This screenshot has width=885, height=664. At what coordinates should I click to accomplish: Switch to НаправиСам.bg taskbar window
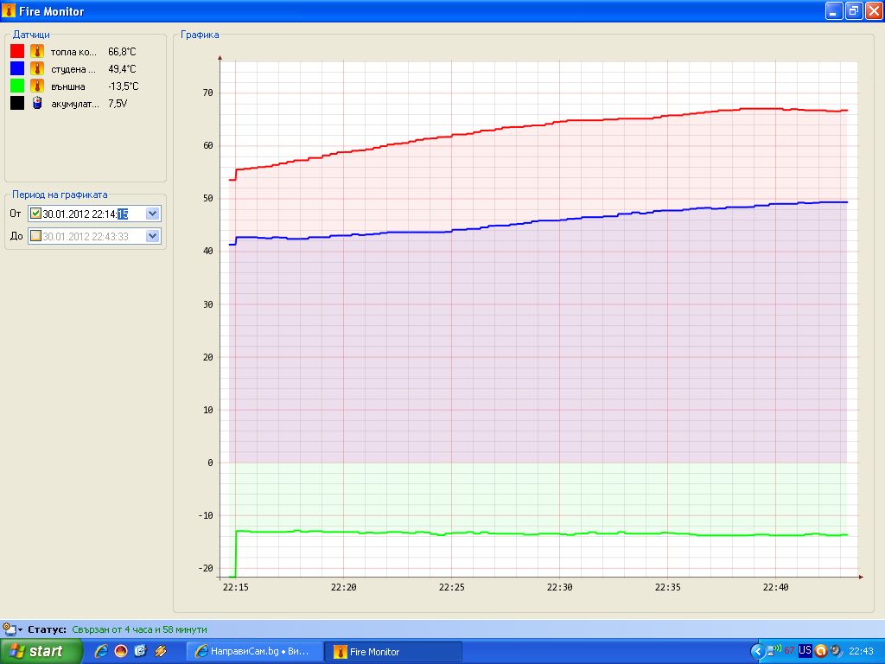pyautogui.click(x=255, y=652)
